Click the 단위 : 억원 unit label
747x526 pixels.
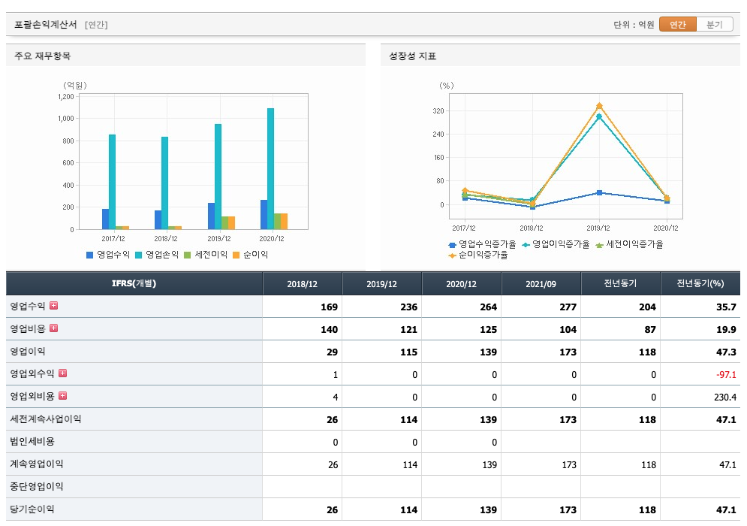point(634,24)
